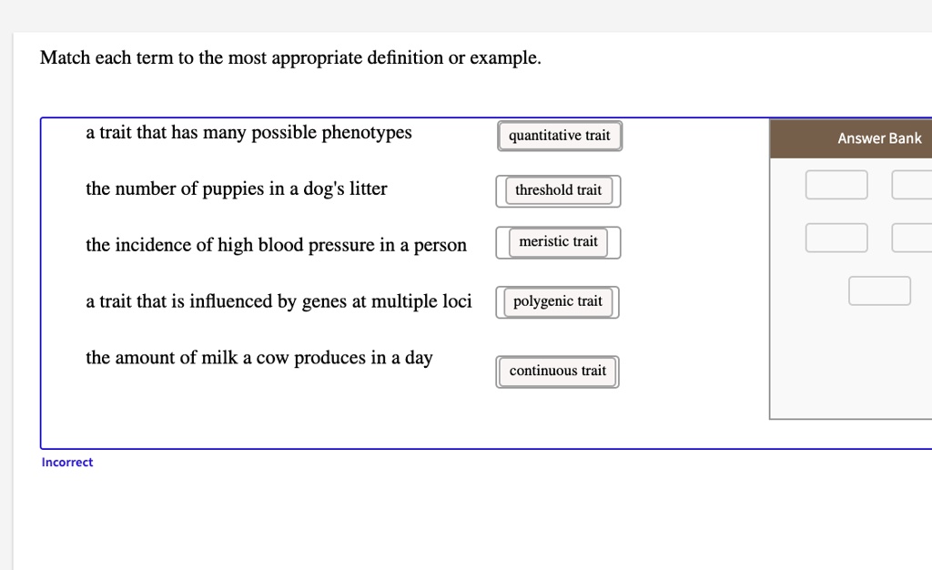Click the genes at multiple loci prompt

pyautogui.click(x=279, y=301)
